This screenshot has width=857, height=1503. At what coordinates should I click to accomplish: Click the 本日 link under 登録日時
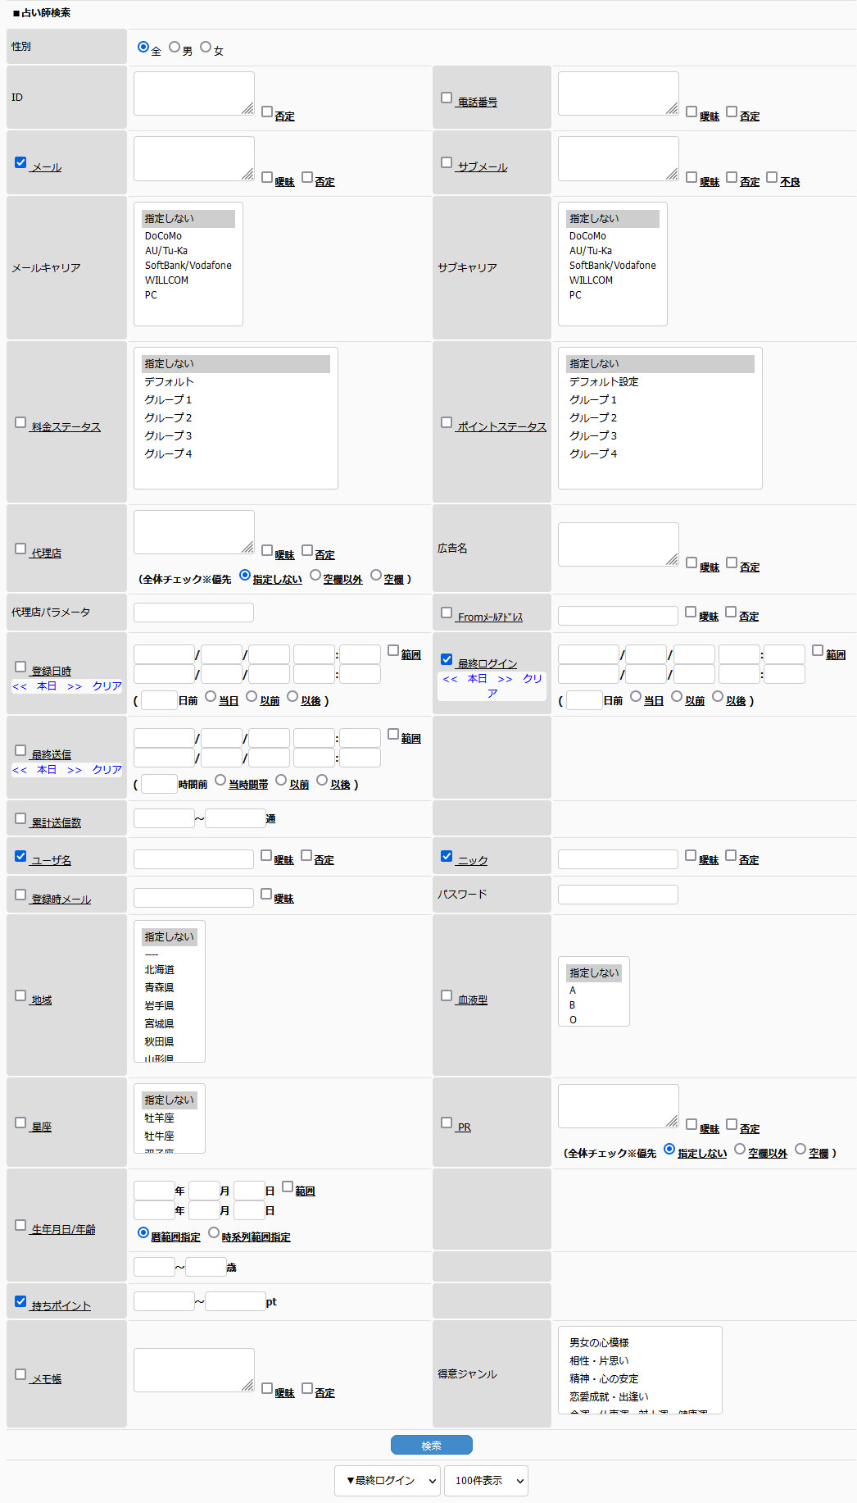point(47,686)
